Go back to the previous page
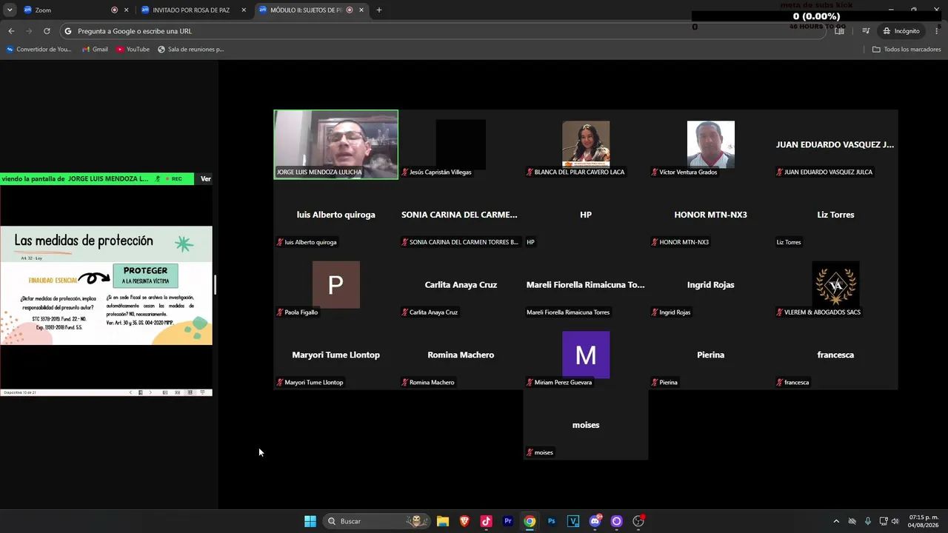Image resolution: width=948 pixels, height=533 pixels. coord(11,31)
